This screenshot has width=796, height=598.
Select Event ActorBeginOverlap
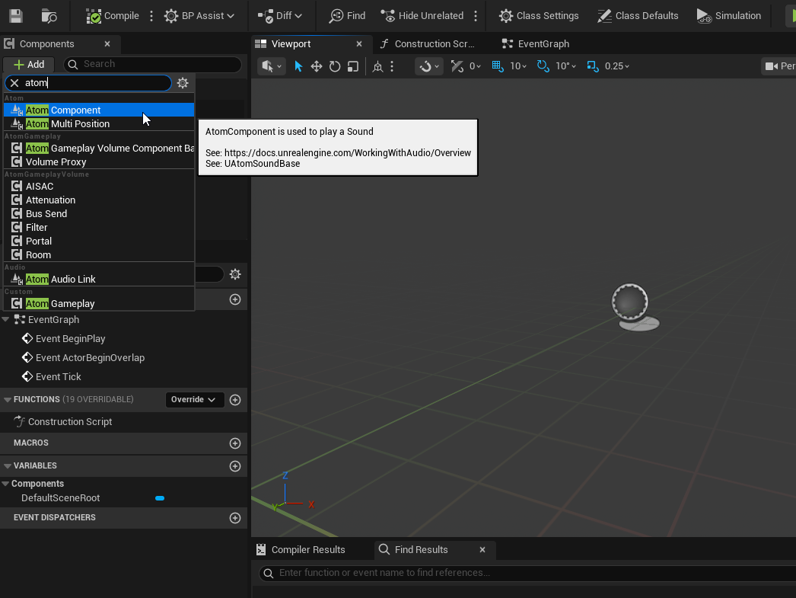90,358
